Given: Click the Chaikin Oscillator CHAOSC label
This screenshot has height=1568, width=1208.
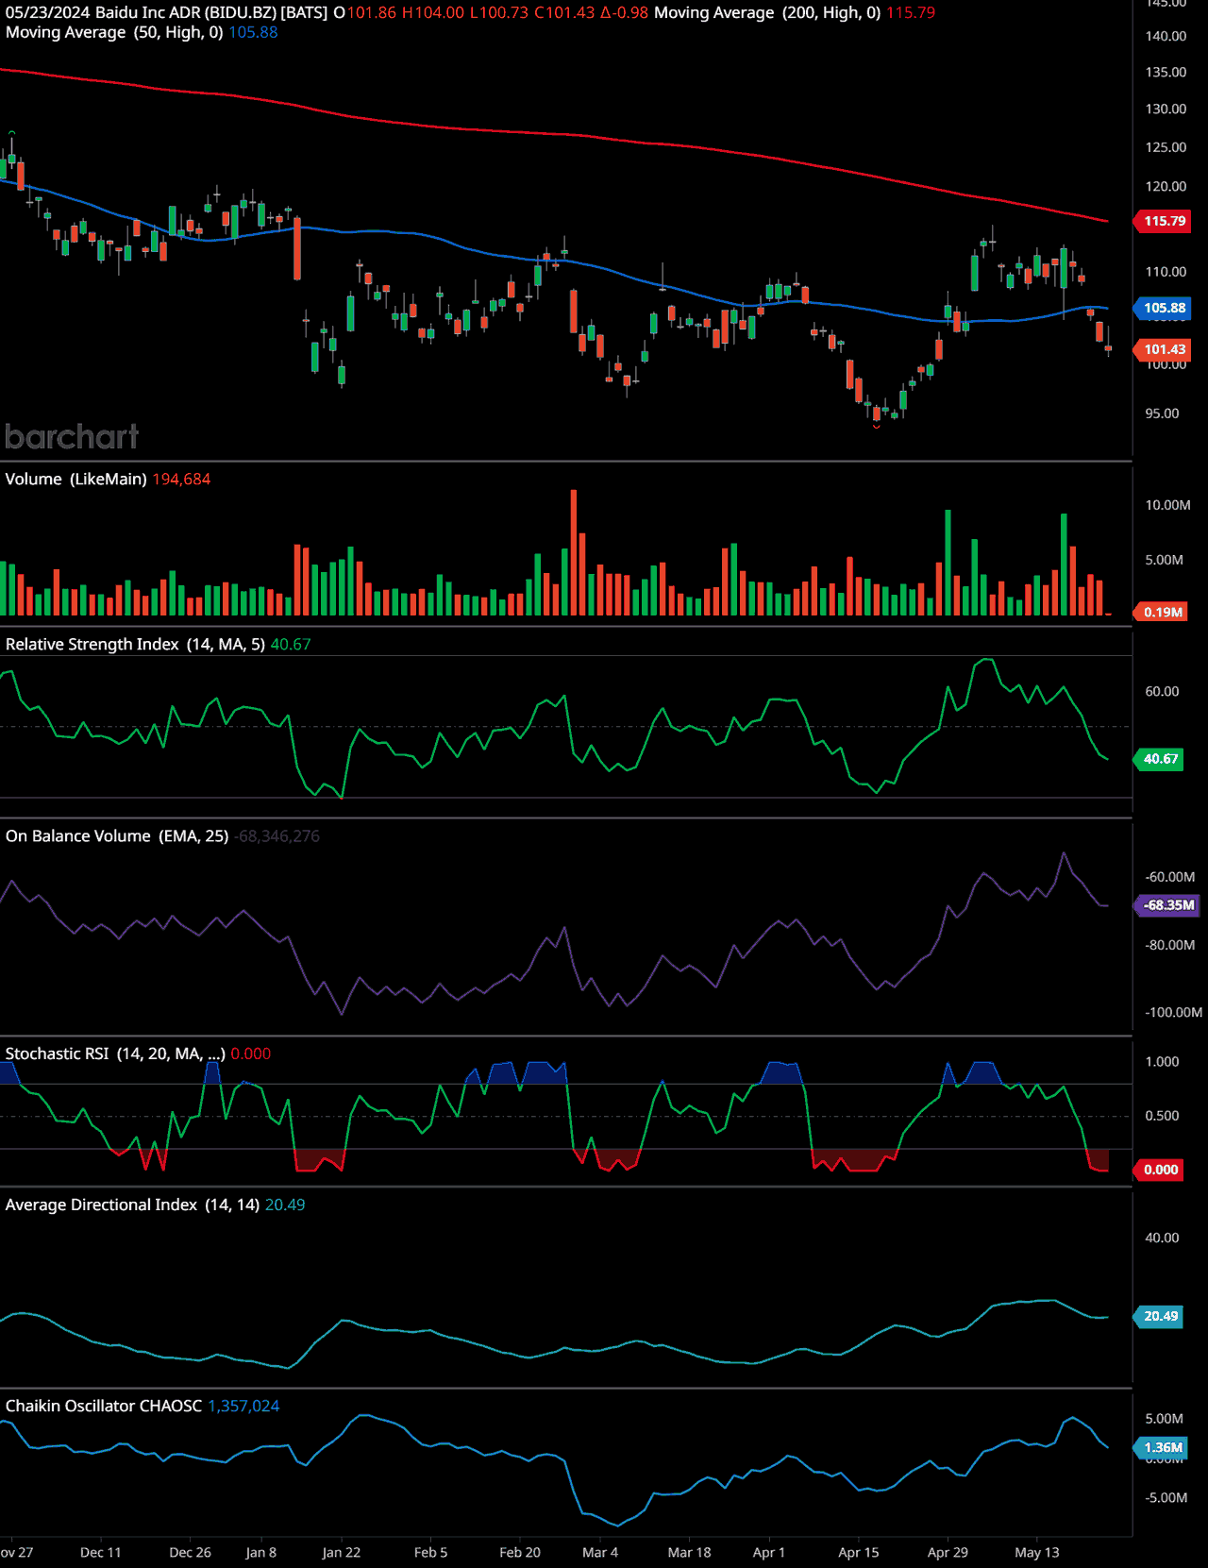Looking at the screenshot, I should 104,1406.
